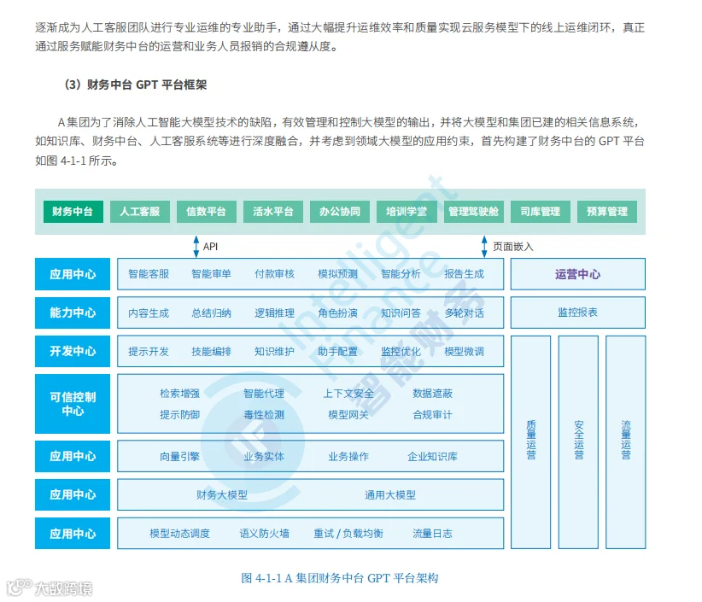Click 通用大模型 item
This screenshot has height=602, width=702.
click(390, 495)
